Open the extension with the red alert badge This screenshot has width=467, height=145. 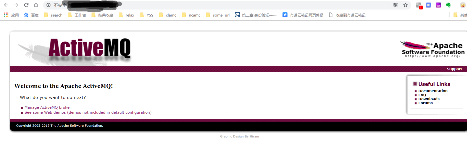(419, 5)
